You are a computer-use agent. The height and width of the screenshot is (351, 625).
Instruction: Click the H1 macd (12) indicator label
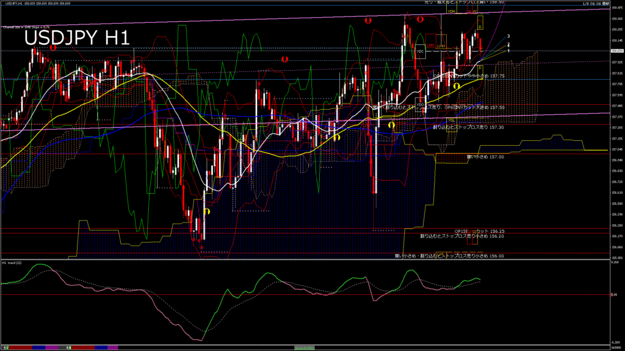(12, 263)
